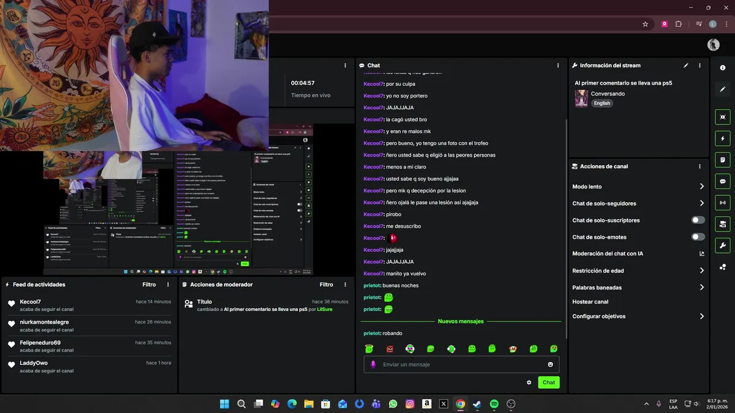This screenshot has height=413, width=735.
Task: Open Windows Start menu
Action: (225, 404)
